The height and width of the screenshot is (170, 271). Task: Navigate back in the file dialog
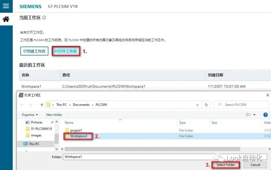coord(22,105)
